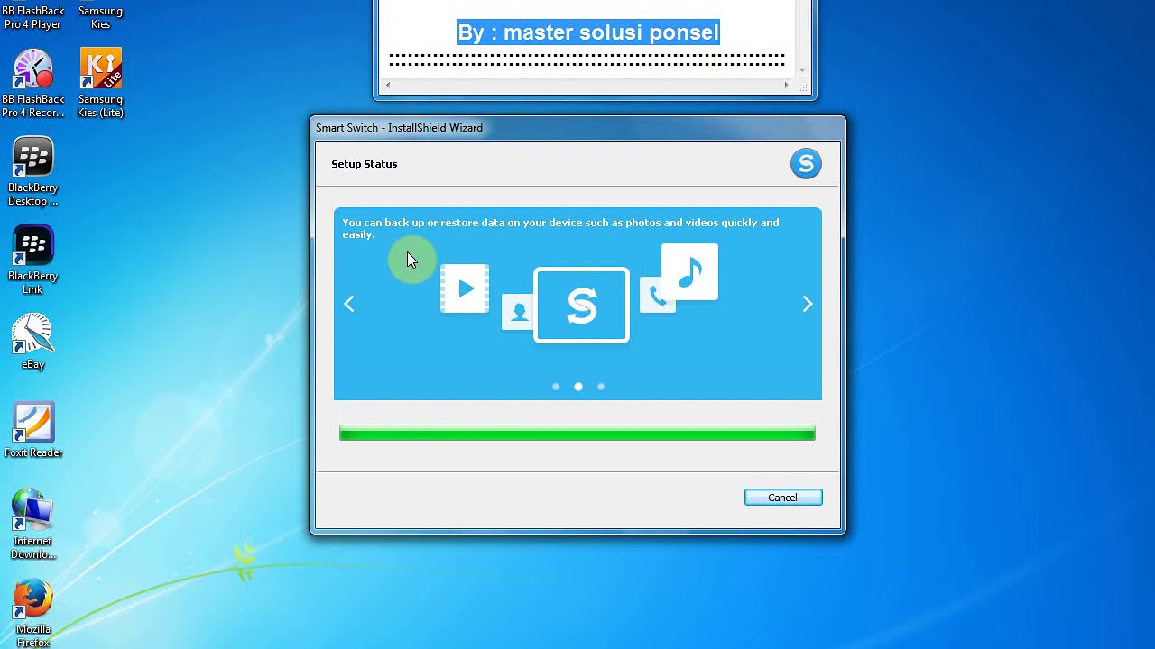
Task: Open Samsung Kies (Lite) desktop shortcut
Action: point(100,84)
